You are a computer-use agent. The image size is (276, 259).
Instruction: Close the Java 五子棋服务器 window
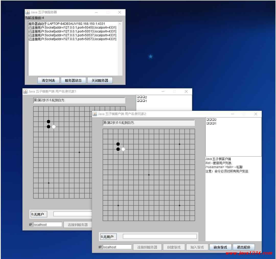119,12
